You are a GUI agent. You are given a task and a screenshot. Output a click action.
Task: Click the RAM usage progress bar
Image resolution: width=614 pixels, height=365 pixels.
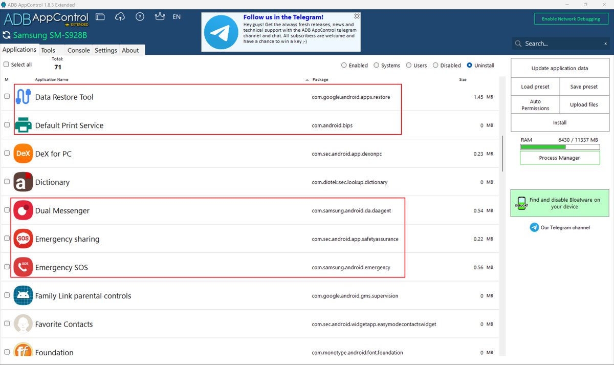tap(559, 146)
